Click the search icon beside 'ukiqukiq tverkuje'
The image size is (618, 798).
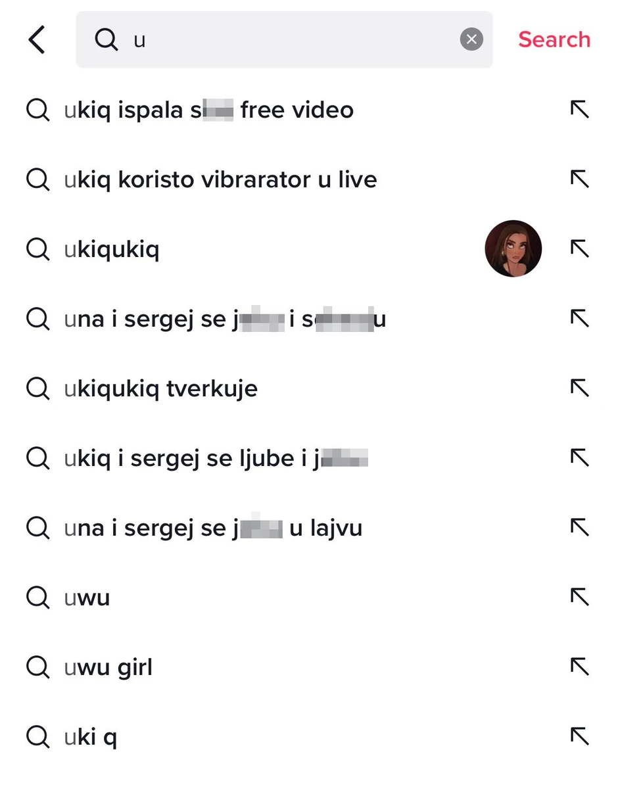tap(37, 388)
